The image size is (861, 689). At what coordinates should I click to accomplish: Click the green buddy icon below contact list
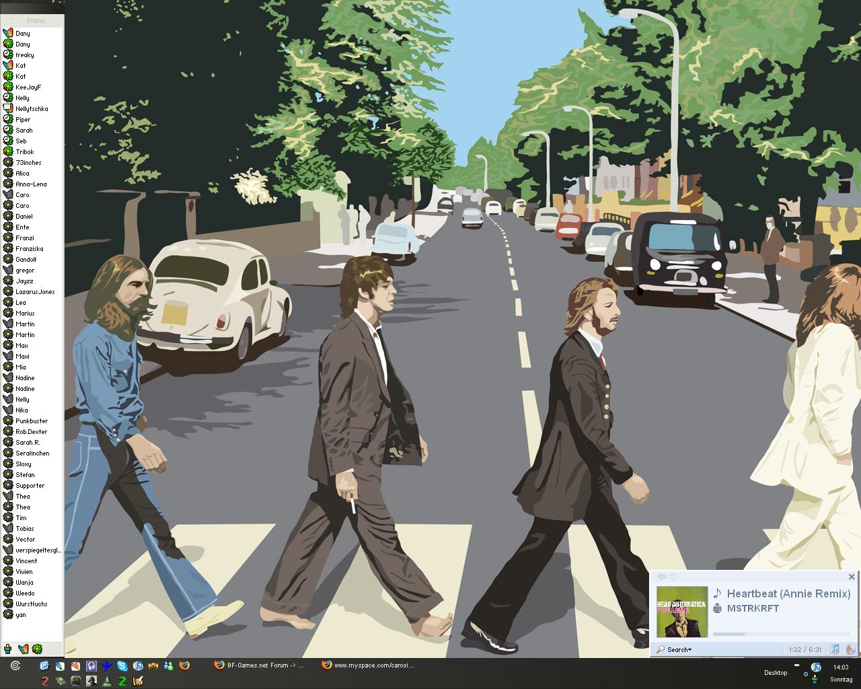pyautogui.click(x=7, y=649)
